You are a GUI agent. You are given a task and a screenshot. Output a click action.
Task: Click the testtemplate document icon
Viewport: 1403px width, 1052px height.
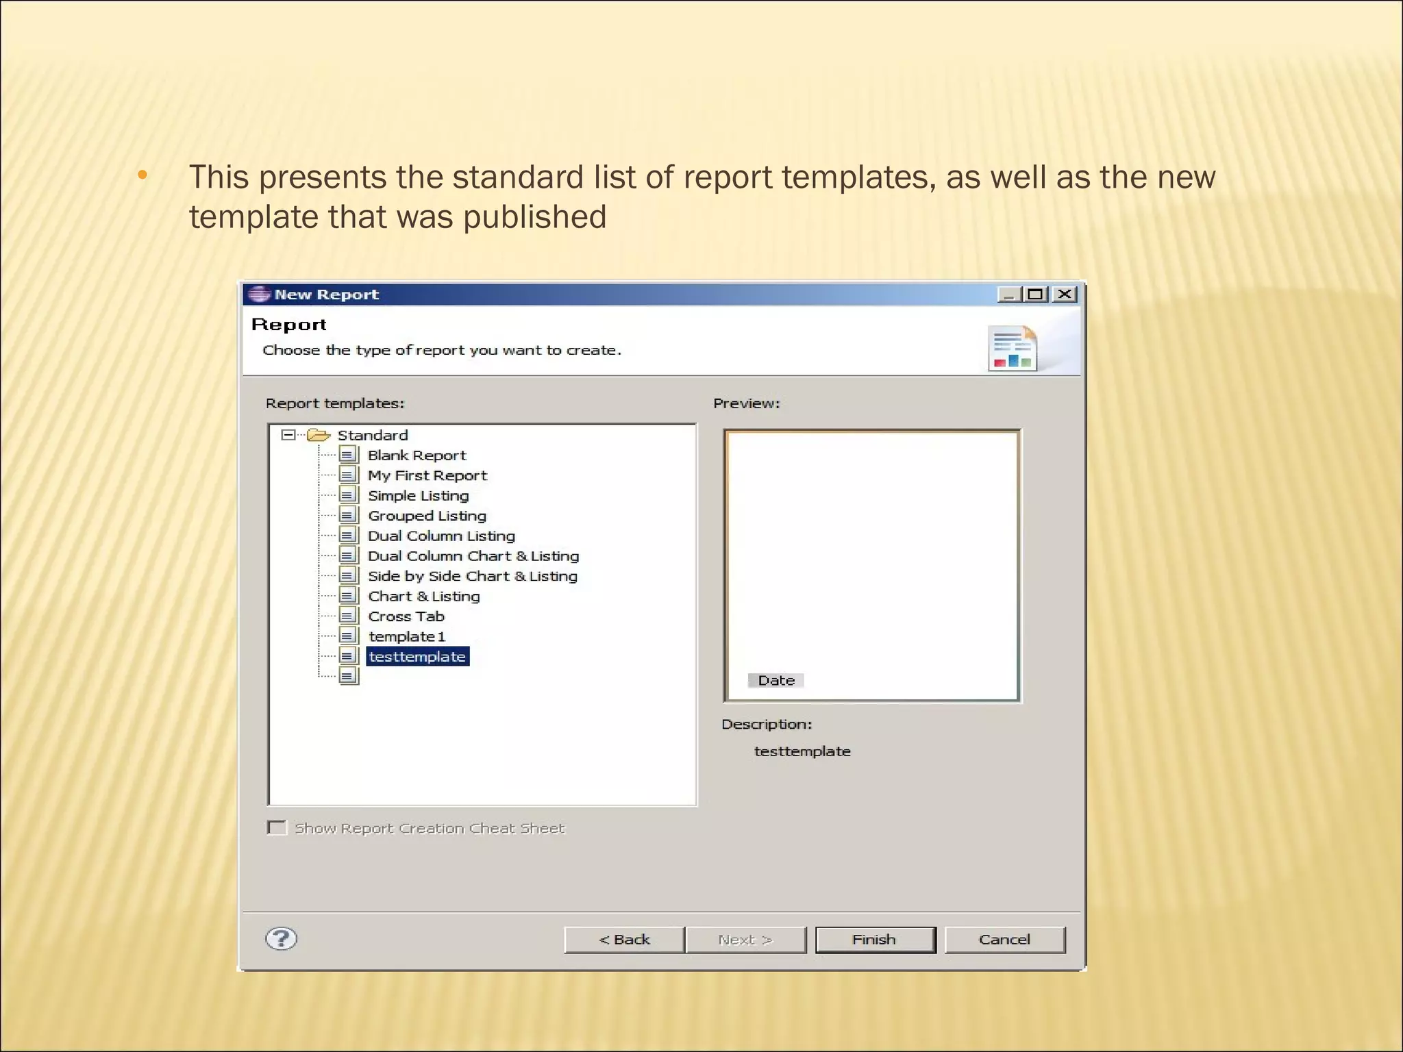(x=349, y=656)
